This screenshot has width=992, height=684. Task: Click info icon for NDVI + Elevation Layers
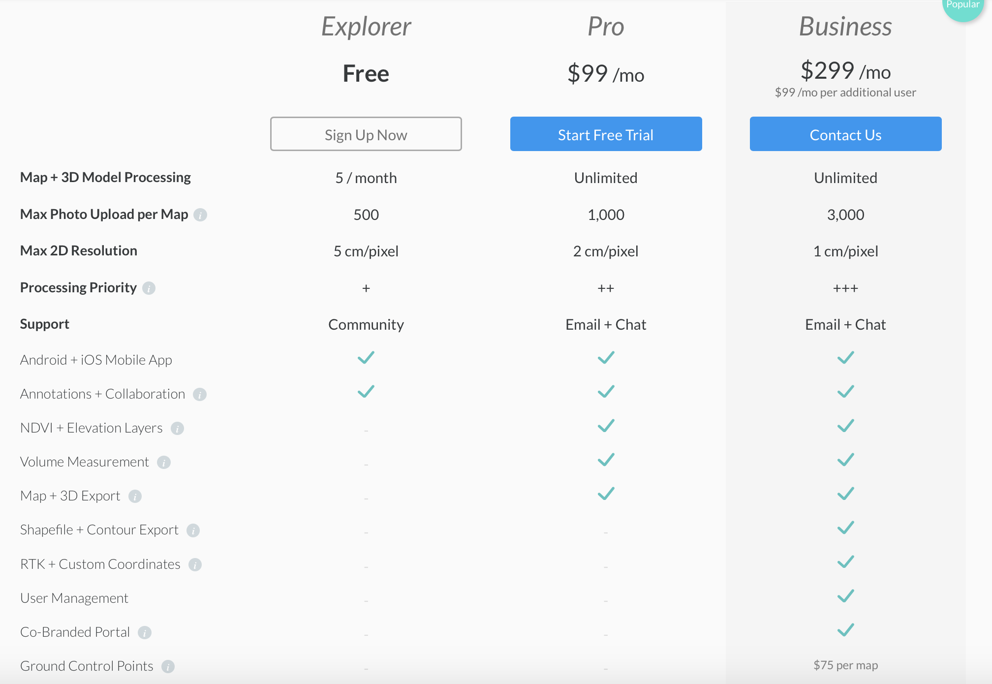[177, 429]
